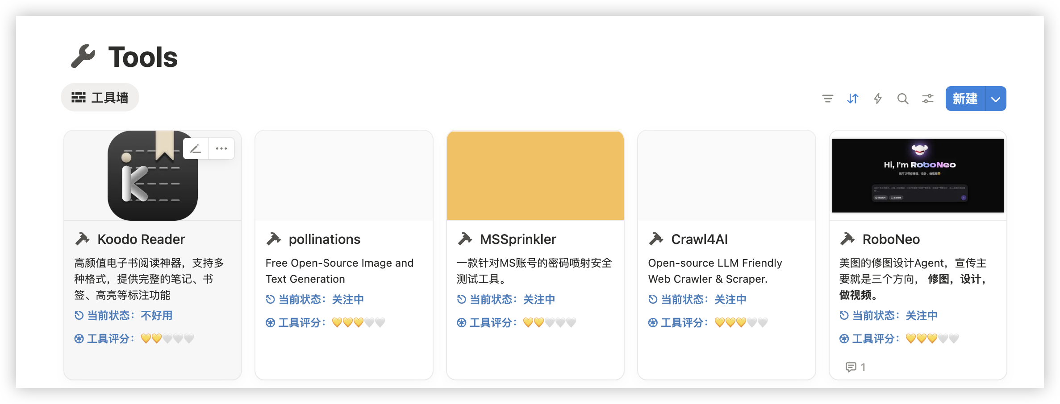Open the Crawl4AI card title
This screenshot has width=1060, height=404.
pyautogui.click(x=699, y=239)
